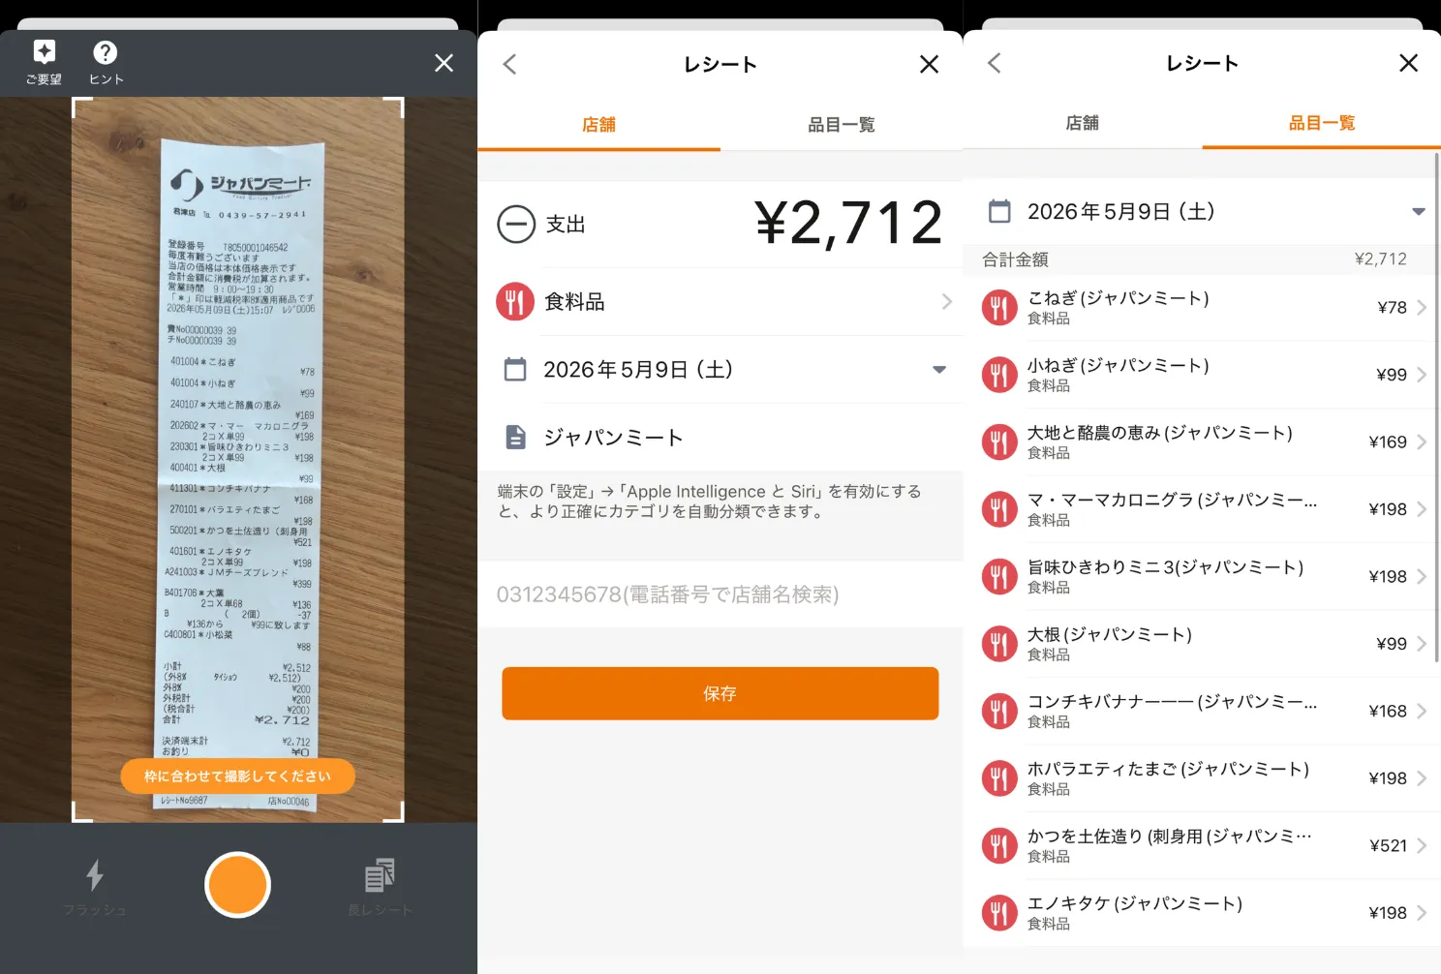Image resolution: width=1441 pixels, height=974 pixels.
Task: Tap calendar icon in middle screen
Action: tap(515, 369)
